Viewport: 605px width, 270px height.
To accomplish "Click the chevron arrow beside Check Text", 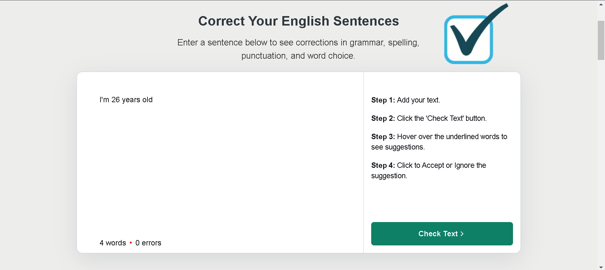I will tap(462, 234).
